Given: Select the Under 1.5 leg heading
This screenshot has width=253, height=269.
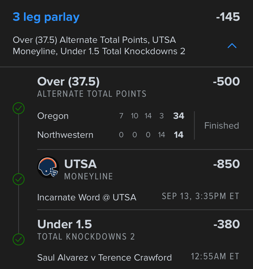Looking at the screenshot, I should click(65, 225).
